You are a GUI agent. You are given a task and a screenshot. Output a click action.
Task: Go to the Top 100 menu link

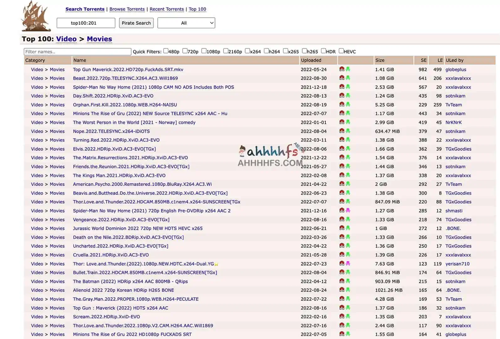197,9
